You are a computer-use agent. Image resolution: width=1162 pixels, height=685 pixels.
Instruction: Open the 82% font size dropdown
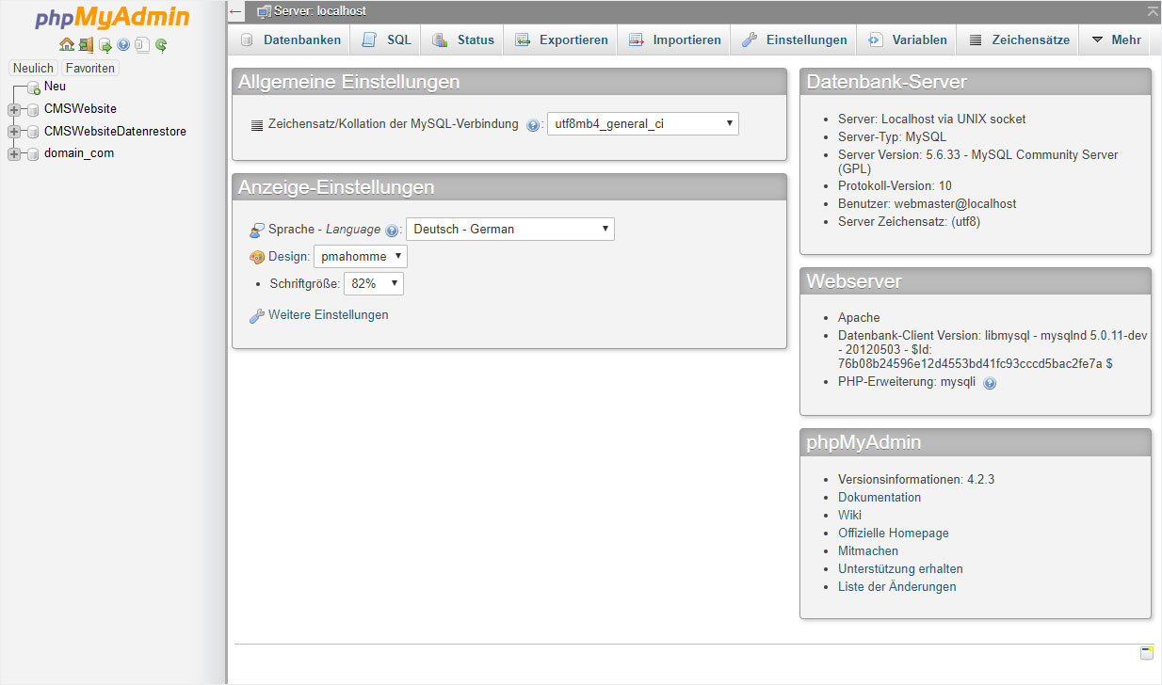tap(374, 283)
